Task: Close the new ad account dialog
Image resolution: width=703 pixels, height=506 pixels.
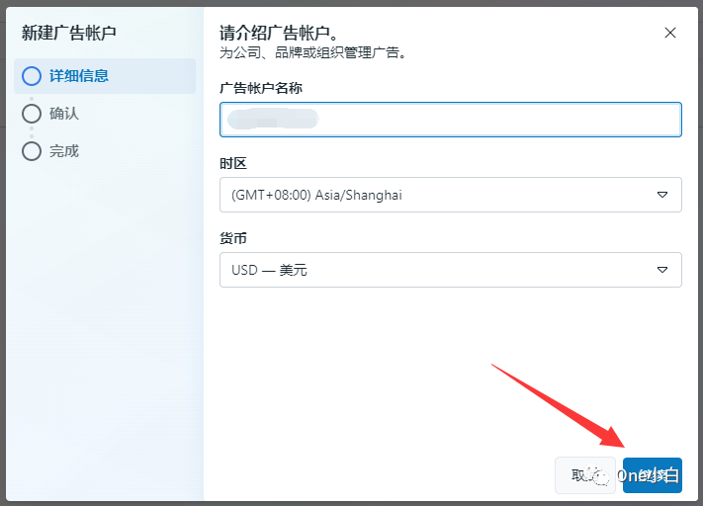Action: pos(669,33)
